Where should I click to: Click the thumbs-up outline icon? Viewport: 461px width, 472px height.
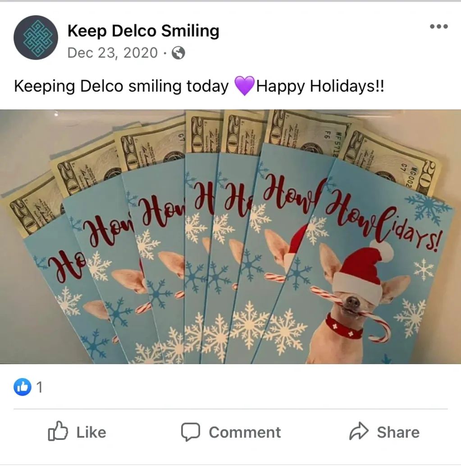click(58, 431)
